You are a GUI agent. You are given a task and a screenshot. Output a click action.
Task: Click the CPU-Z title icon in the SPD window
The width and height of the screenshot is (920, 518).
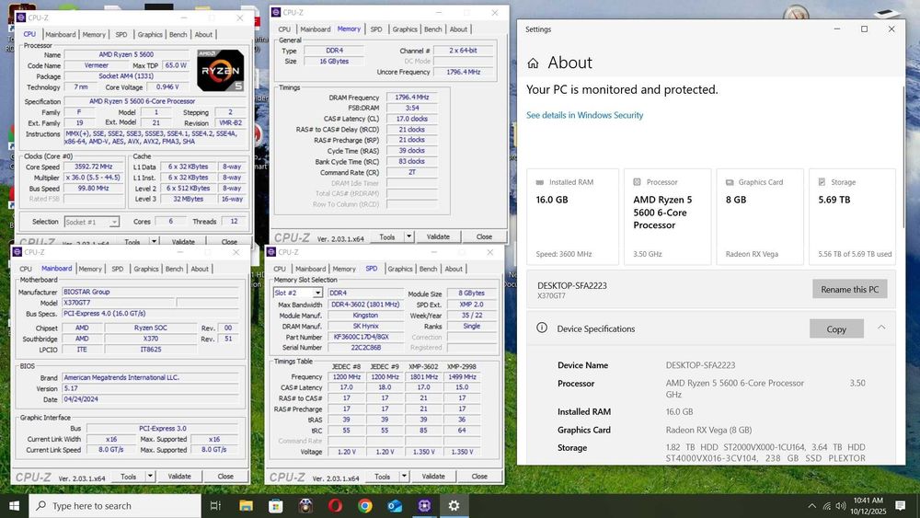271,252
